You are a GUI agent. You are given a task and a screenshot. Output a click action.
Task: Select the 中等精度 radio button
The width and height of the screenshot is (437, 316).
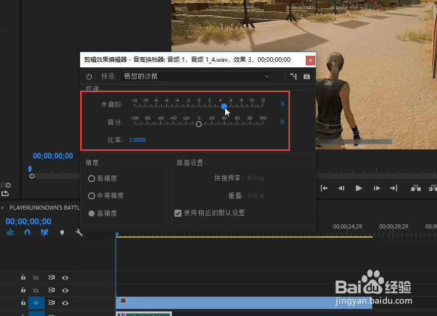coord(91,195)
